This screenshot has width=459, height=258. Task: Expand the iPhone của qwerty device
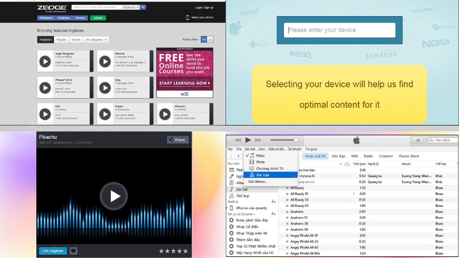(x=227, y=208)
